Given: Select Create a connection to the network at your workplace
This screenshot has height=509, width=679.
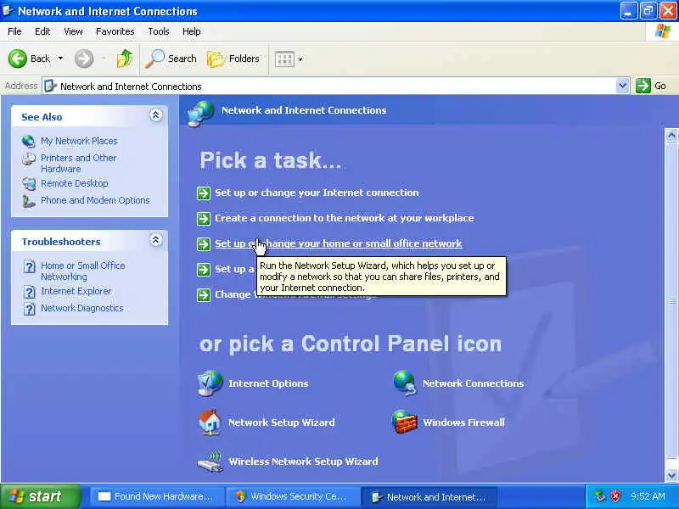Looking at the screenshot, I should tap(345, 218).
